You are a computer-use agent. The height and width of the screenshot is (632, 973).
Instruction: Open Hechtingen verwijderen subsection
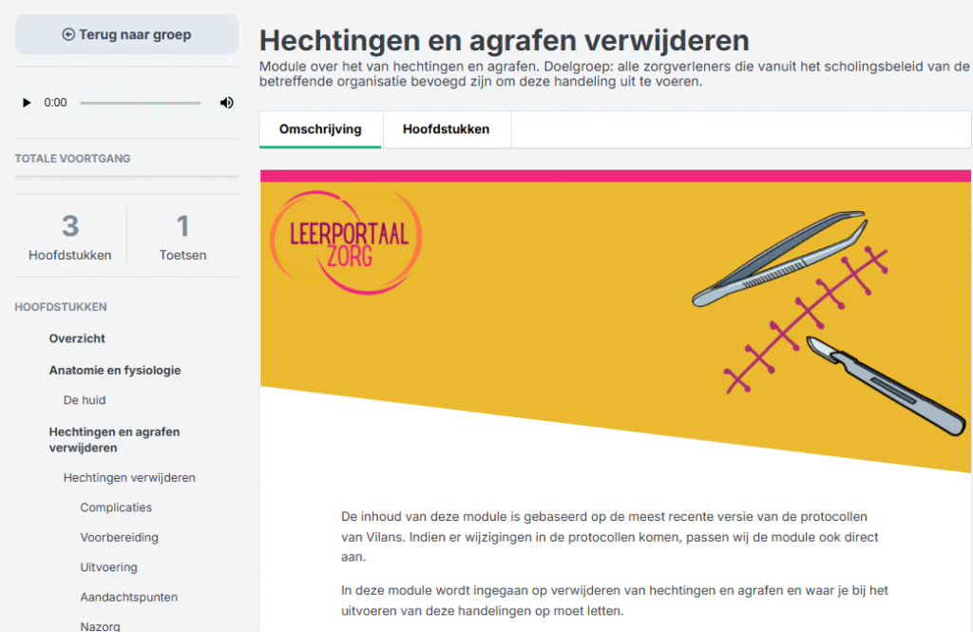[x=129, y=477]
